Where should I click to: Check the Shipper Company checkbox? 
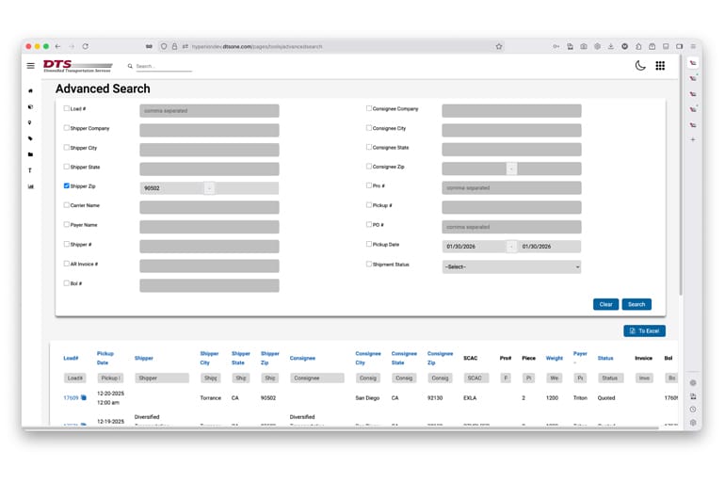pyautogui.click(x=67, y=128)
